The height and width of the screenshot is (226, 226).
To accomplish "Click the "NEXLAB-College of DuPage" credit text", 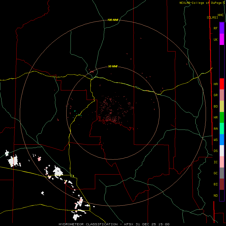I will click(200, 3).
